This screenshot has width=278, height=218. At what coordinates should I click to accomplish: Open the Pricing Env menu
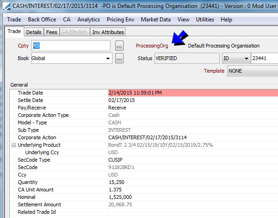click(x=120, y=20)
